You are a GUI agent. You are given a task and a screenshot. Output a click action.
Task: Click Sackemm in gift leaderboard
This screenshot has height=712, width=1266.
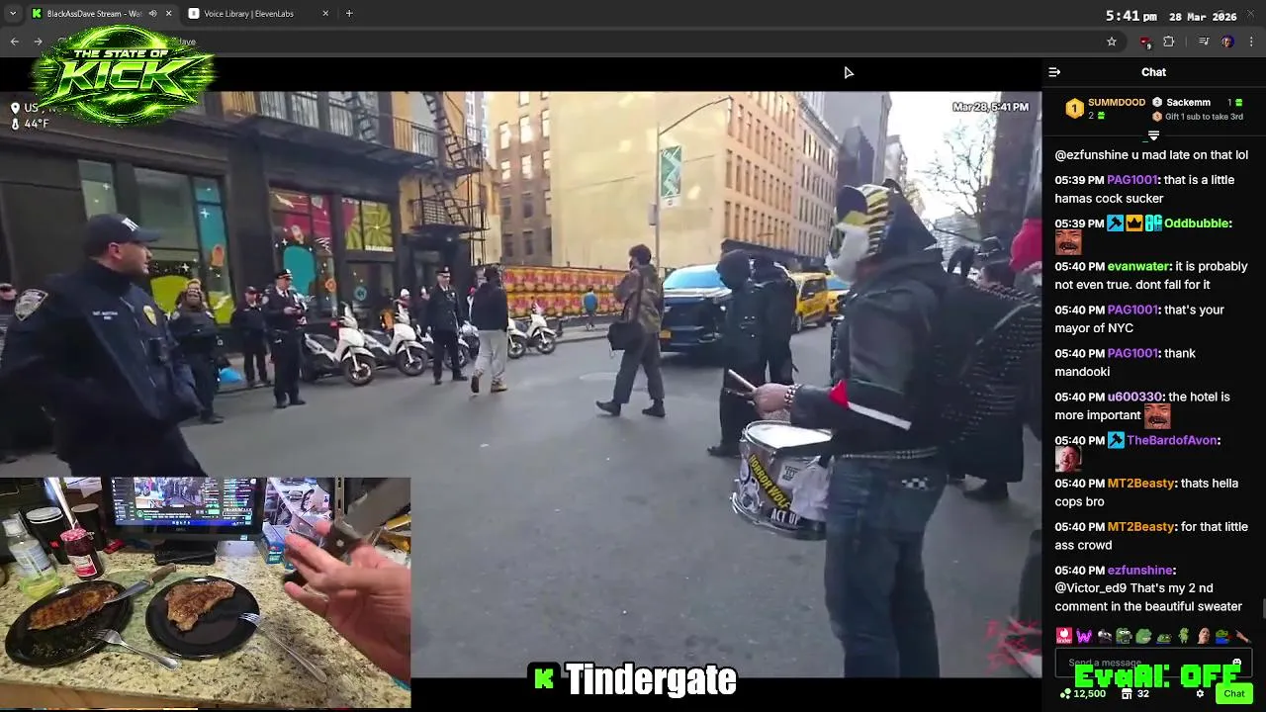tap(1188, 103)
